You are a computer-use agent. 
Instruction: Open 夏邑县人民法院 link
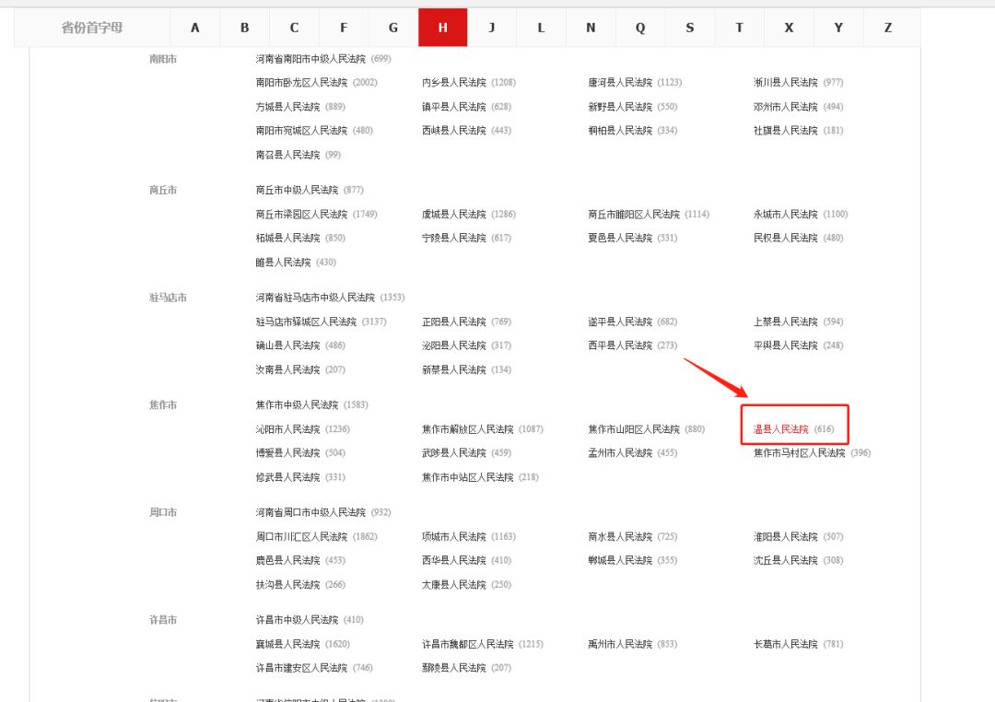[620, 238]
